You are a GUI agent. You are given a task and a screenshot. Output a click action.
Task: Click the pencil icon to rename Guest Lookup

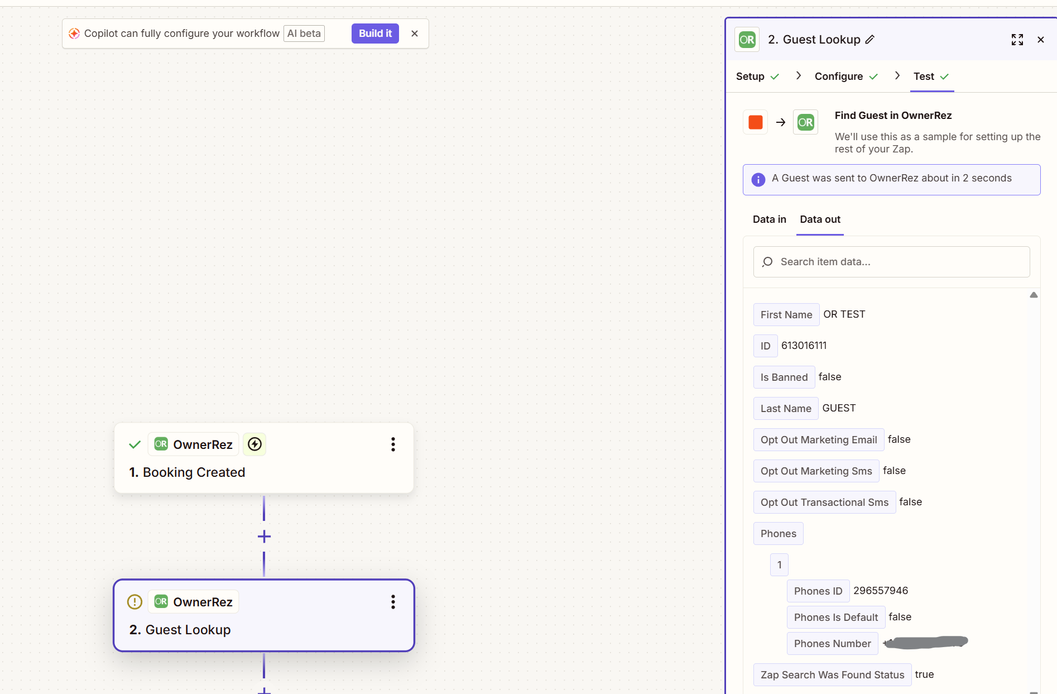click(x=870, y=40)
